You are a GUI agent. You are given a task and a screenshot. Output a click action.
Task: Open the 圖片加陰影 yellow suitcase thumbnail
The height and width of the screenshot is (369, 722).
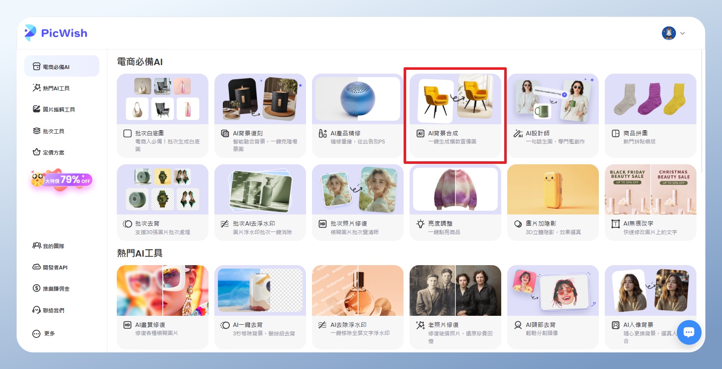point(552,189)
